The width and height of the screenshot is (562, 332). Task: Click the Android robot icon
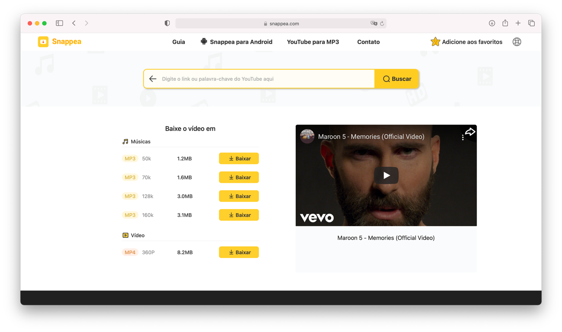tap(204, 41)
